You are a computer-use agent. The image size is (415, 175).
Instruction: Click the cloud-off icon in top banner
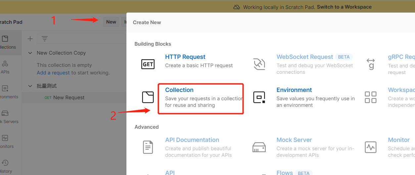tap(237, 7)
